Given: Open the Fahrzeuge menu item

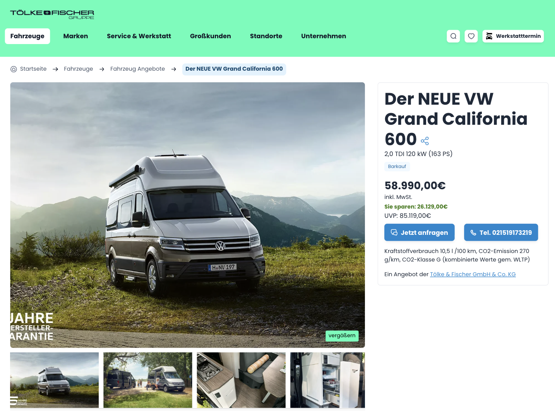Looking at the screenshot, I should point(27,36).
